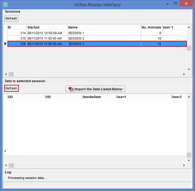Click down arrow of data grid vertical scrollbar

point(189,160)
